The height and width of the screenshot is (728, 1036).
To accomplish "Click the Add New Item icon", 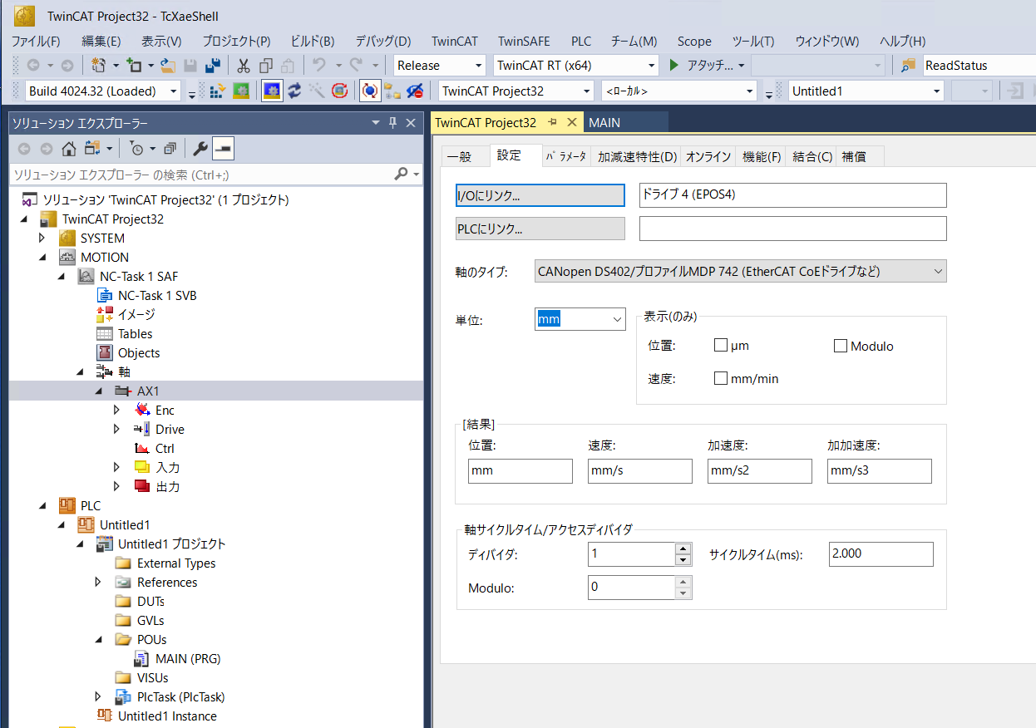I will (x=133, y=66).
